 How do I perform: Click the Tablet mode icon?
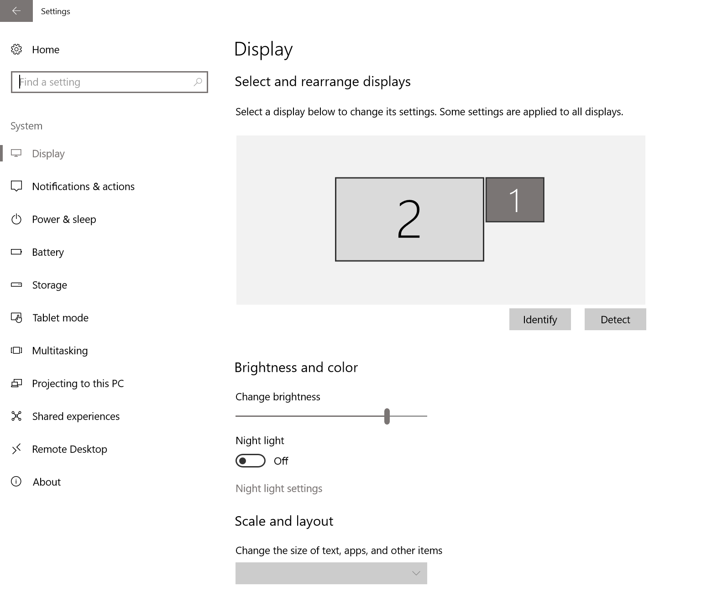(16, 318)
